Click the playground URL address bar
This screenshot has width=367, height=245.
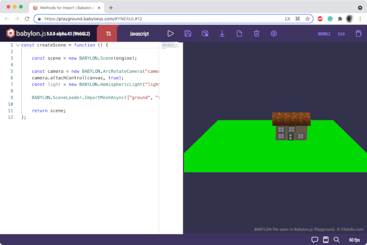coord(159,19)
